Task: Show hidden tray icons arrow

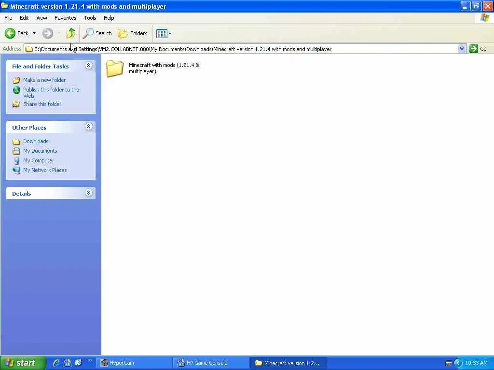Action: [458, 363]
